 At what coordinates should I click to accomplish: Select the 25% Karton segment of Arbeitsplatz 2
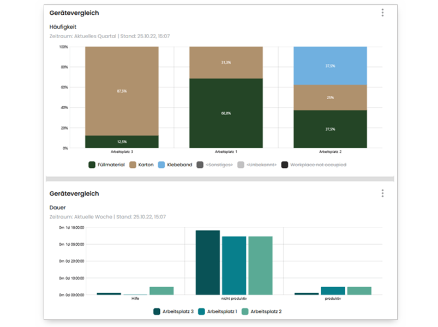click(x=330, y=98)
